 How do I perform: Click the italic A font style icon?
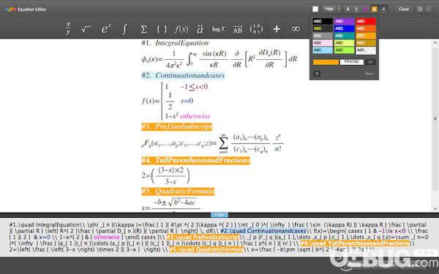point(383,9)
